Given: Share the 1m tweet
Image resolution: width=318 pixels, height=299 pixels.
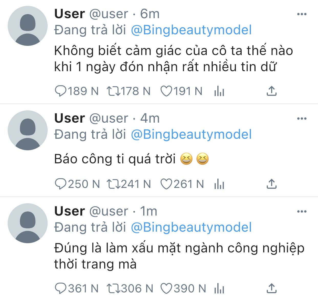Looking at the screenshot, I should pyautogui.click(x=272, y=288).
